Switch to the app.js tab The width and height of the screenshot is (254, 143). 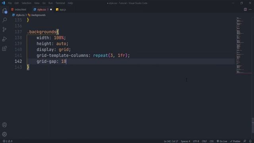click(61, 10)
